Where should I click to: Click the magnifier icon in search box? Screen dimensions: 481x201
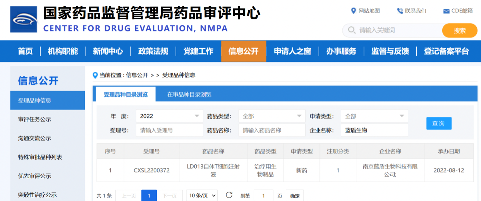(x=352, y=30)
